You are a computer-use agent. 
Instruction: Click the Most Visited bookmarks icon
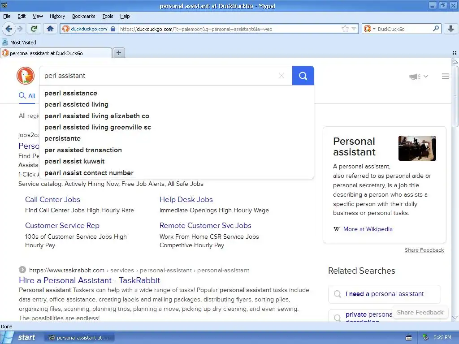coord(5,42)
